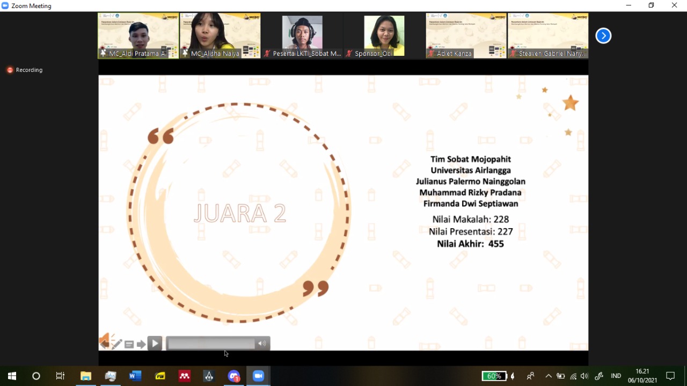Select the pen annotation tool on slide
The height and width of the screenshot is (386, 687).
(116, 344)
